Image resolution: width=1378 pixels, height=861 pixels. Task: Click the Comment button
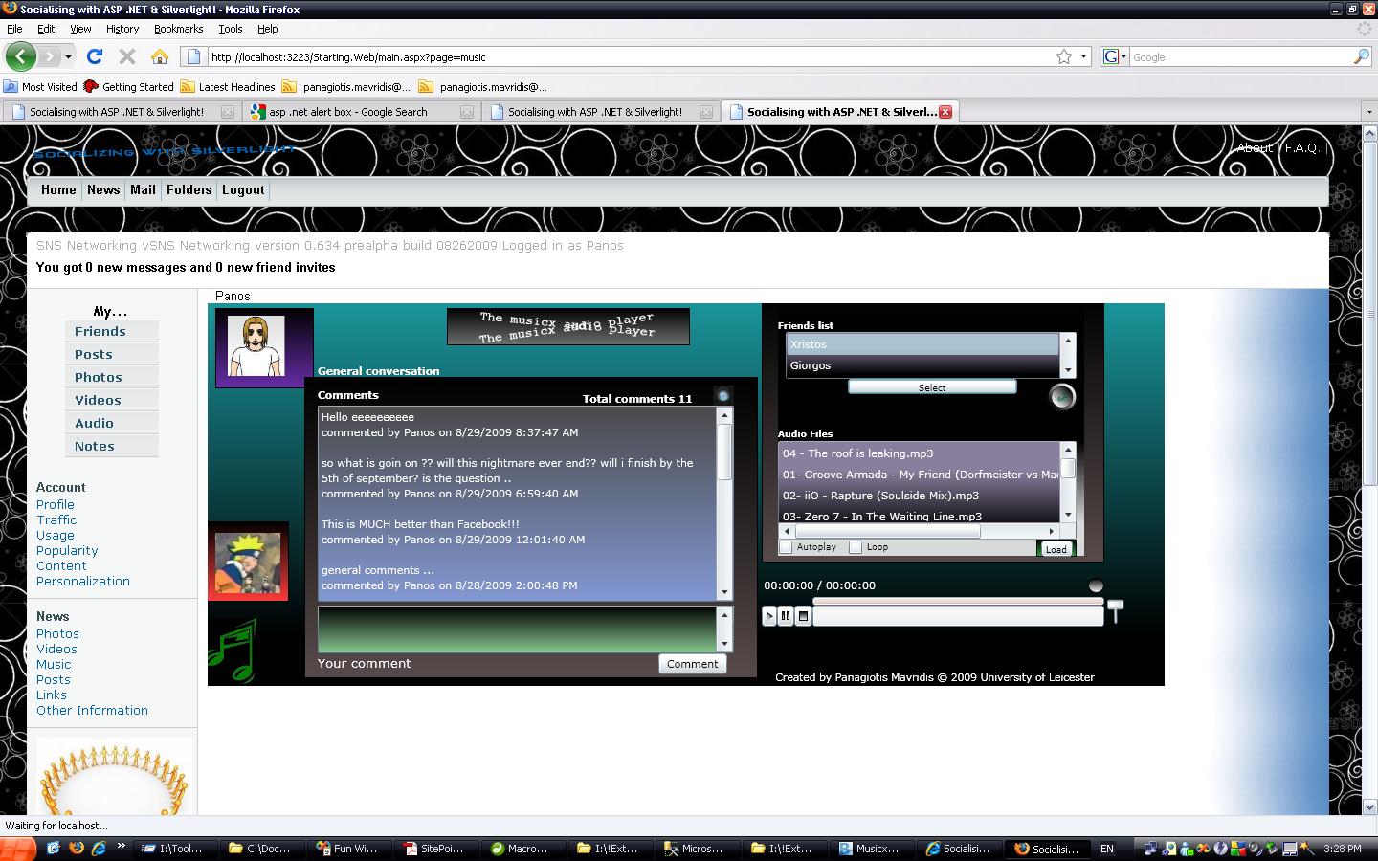pos(693,664)
